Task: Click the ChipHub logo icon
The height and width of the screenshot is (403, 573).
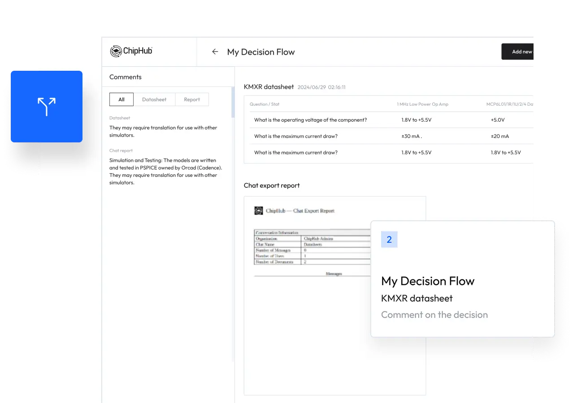Action: [x=116, y=51]
